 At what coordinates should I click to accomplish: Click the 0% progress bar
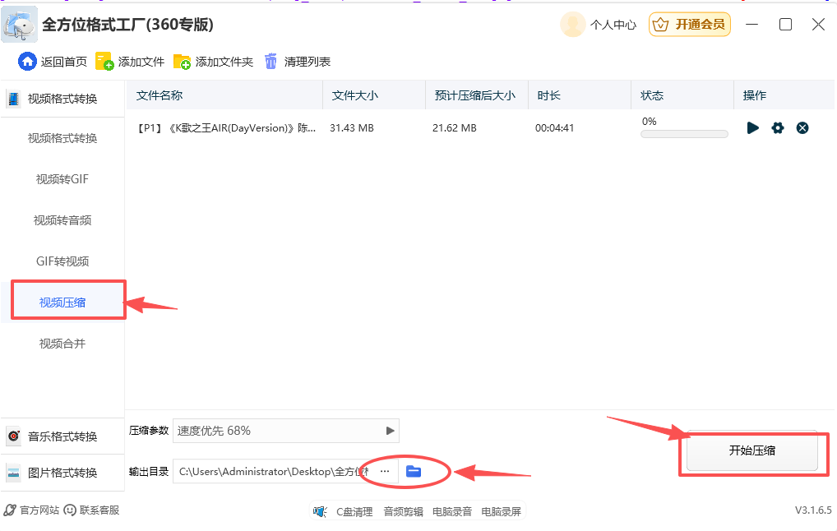pos(682,132)
